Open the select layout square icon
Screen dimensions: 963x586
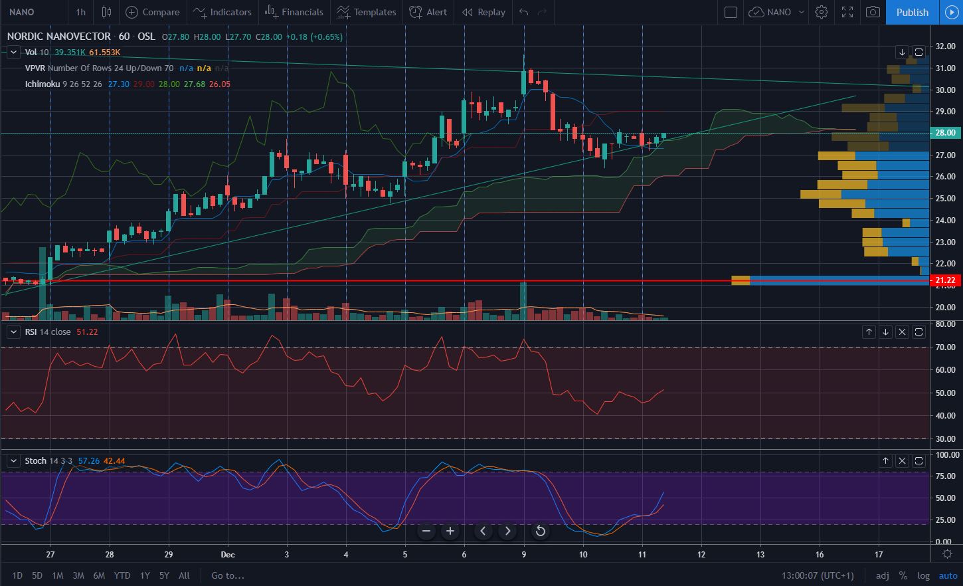[x=731, y=12]
